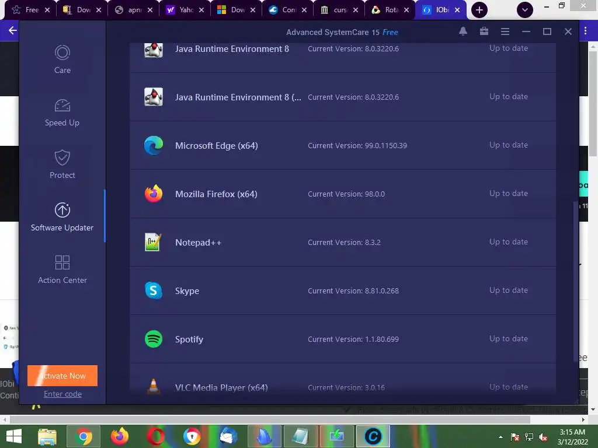This screenshot has height=448, width=598.
Task: Open the Protect section
Action: [62, 164]
